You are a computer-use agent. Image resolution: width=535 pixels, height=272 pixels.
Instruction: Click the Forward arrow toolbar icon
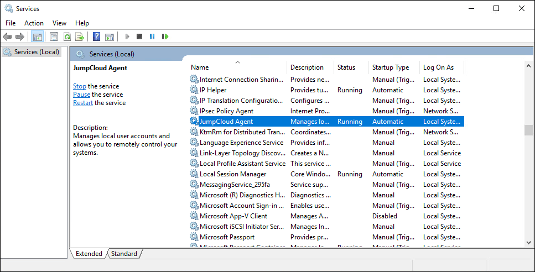coord(20,36)
